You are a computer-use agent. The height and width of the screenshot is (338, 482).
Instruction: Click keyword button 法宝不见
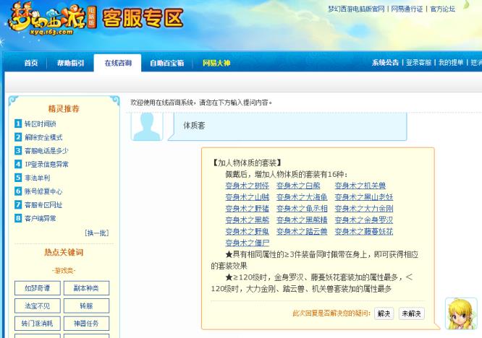pos(37,305)
